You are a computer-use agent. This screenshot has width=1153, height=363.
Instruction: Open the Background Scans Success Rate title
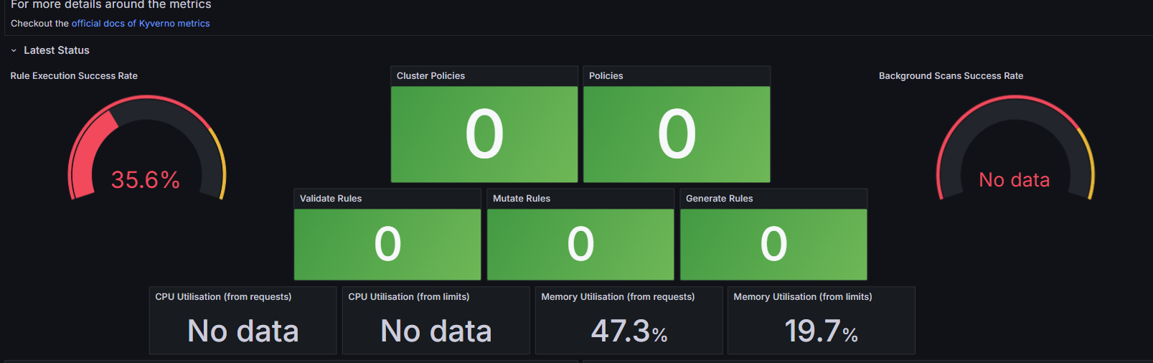pos(951,76)
